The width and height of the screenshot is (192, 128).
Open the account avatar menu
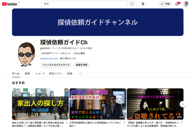pos(186,4)
